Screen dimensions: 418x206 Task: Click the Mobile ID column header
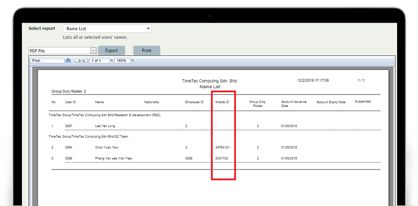point(222,102)
